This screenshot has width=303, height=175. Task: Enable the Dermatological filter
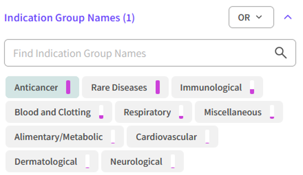pyautogui.click(x=46, y=162)
